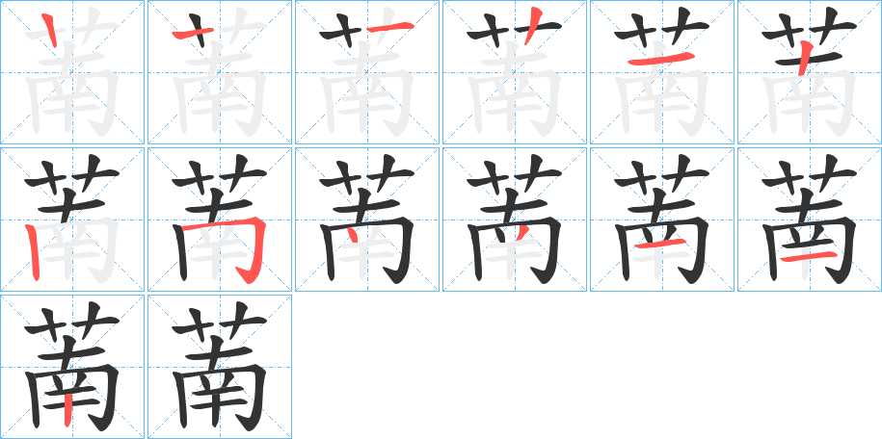Click the red horizontal stroke in step eleven
The image size is (882, 439).
coord(660,244)
